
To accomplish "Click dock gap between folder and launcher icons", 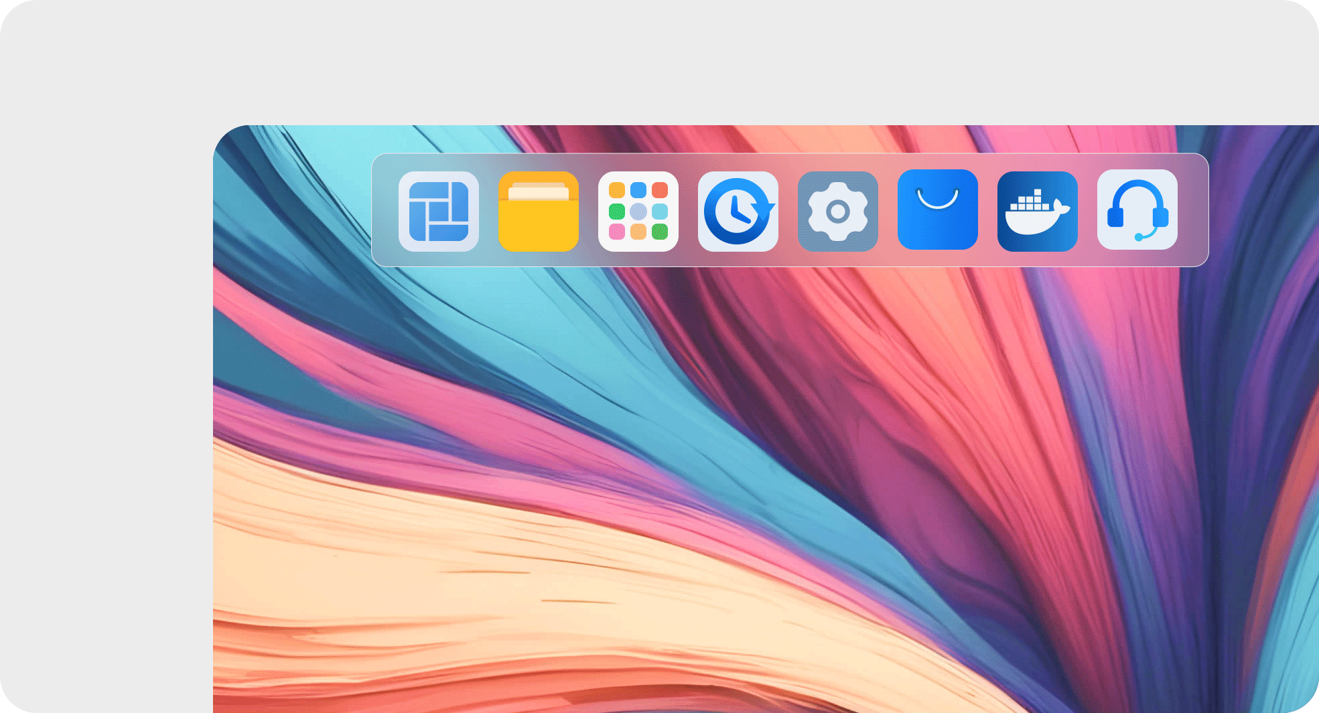I will (x=588, y=212).
